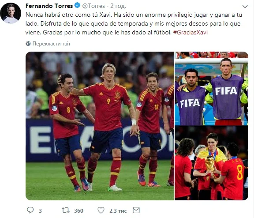
Task: Click the likes count 2,3 тис
Action: [x=118, y=210]
